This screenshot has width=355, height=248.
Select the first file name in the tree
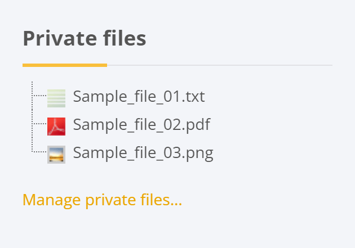point(139,97)
